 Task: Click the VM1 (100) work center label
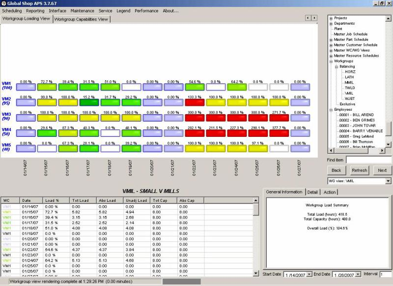tap(7, 85)
